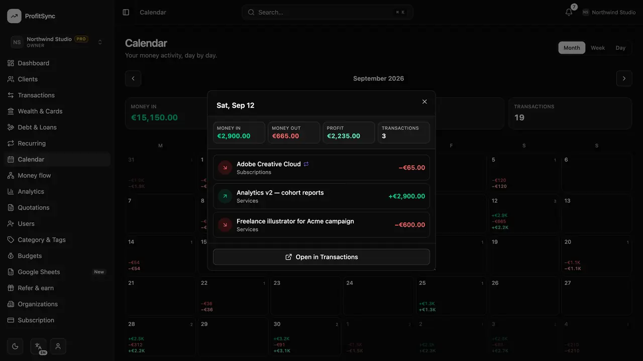Close the Sat, Sep 12 dialog
The height and width of the screenshot is (361, 643).
tap(424, 102)
